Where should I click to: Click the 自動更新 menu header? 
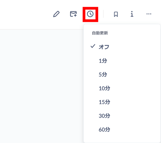point(100,33)
